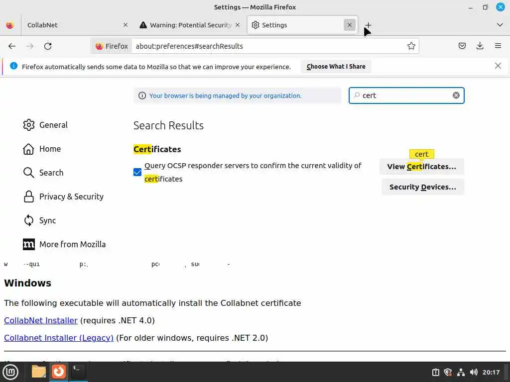Open Privacy & Security settings category
The height and width of the screenshot is (382, 510).
63,196
